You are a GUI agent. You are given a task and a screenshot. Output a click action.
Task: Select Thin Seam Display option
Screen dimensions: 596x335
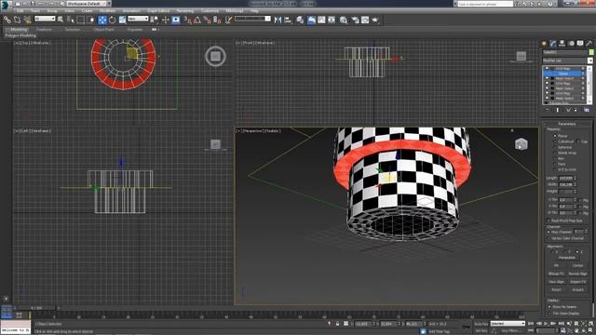549,314
